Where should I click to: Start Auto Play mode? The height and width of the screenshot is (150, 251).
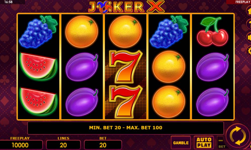point(204,142)
